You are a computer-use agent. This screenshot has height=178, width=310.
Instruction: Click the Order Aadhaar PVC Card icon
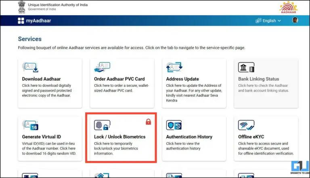(102, 67)
